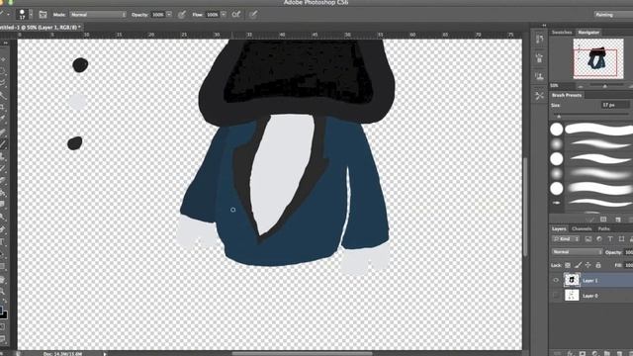This screenshot has height=356, width=633.
Task: Open the Clone Source icon in the collapsed dock
Action: [539, 76]
